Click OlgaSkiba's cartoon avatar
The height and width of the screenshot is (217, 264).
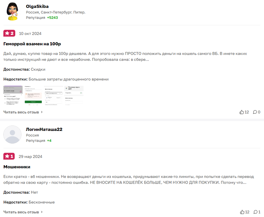click(12, 12)
